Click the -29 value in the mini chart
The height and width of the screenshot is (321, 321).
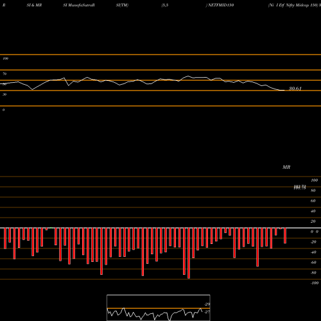click(207, 304)
